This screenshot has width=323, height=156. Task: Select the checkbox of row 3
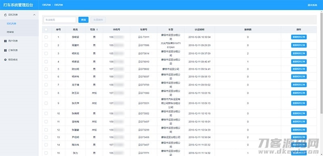[x=46, y=53]
